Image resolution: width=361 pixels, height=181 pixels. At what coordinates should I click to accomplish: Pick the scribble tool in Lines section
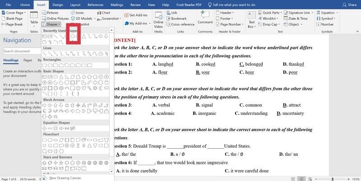(106, 54)
